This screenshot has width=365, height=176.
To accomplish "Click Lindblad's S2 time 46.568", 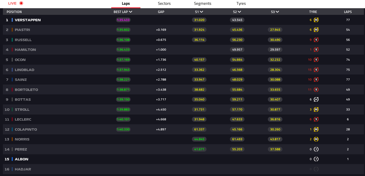I will click(237, 70).
